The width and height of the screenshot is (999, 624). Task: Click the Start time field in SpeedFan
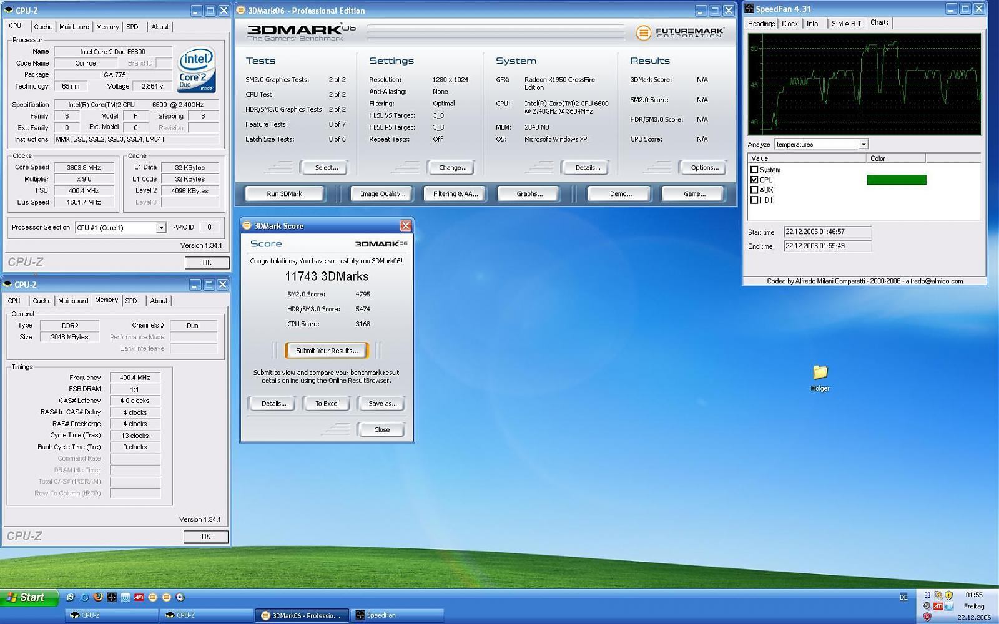pos(827,232)
